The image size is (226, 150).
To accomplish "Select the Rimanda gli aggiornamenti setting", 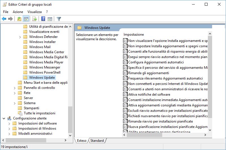I will [148, 73].
